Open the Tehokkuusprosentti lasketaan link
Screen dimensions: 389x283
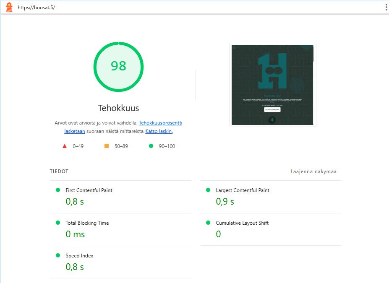(x=160, y=123)
